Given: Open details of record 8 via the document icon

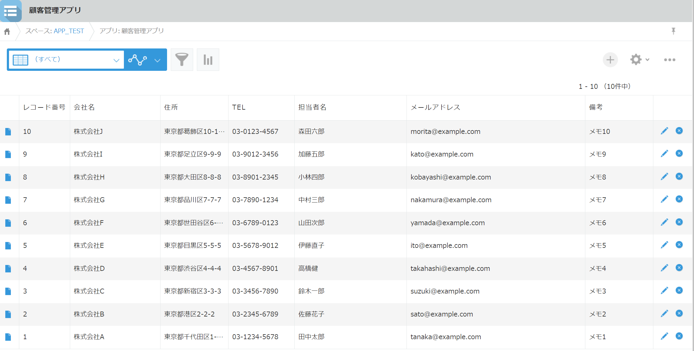Looking at the screenshot, I should pos(8,177).
